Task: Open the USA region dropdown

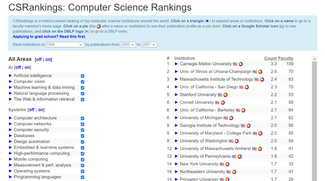Action: tap(65, 45)
